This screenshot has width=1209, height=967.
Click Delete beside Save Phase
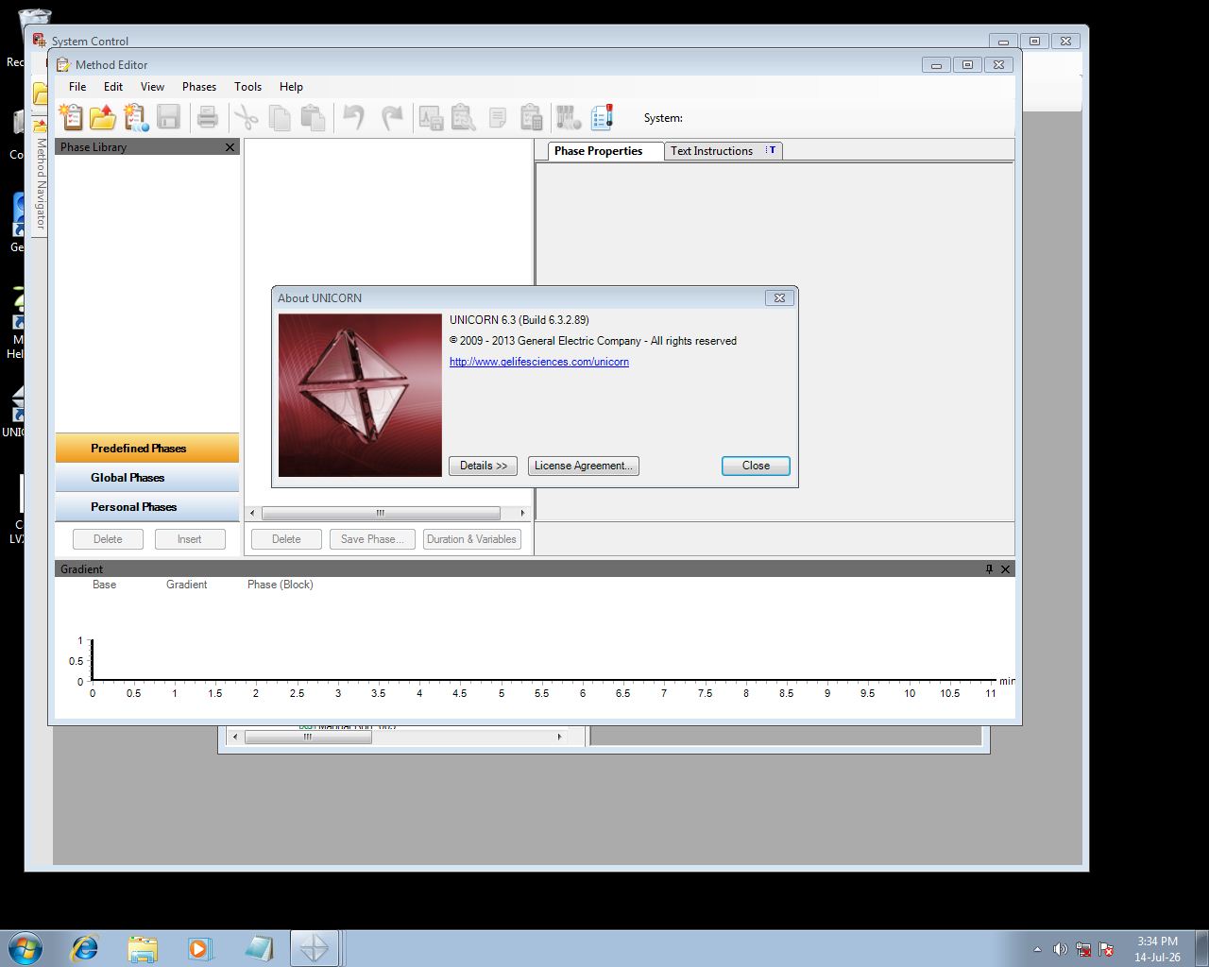286,539
